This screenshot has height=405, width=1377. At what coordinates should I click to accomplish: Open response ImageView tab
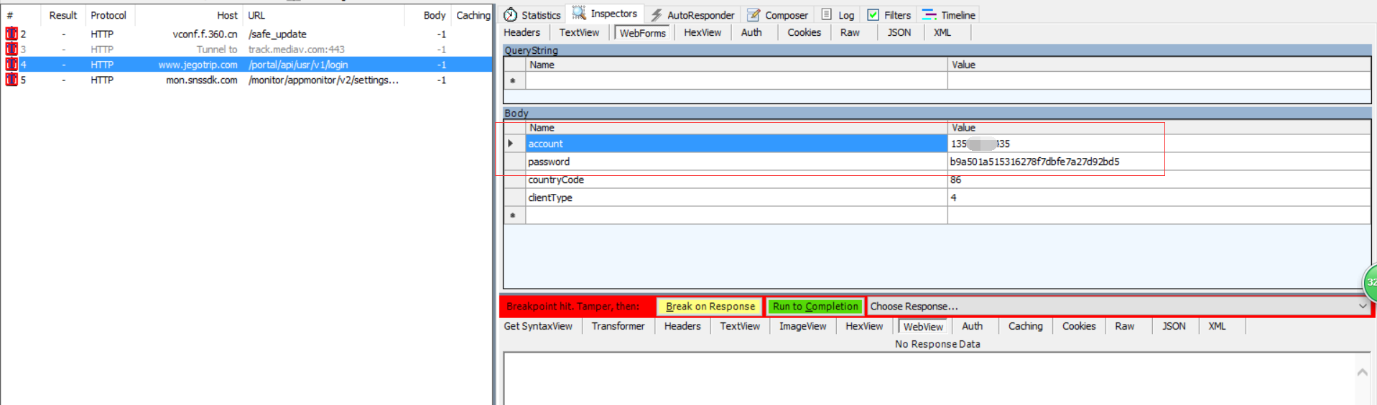802,326
